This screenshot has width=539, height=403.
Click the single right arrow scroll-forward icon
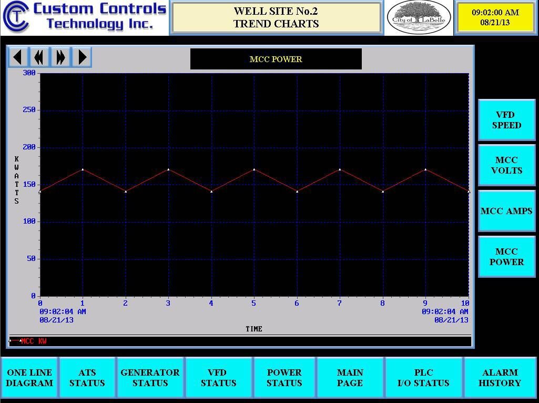point(82,57)
